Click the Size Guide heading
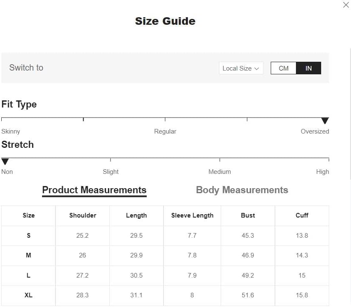The image size is (351, 307). coord(165,21)
